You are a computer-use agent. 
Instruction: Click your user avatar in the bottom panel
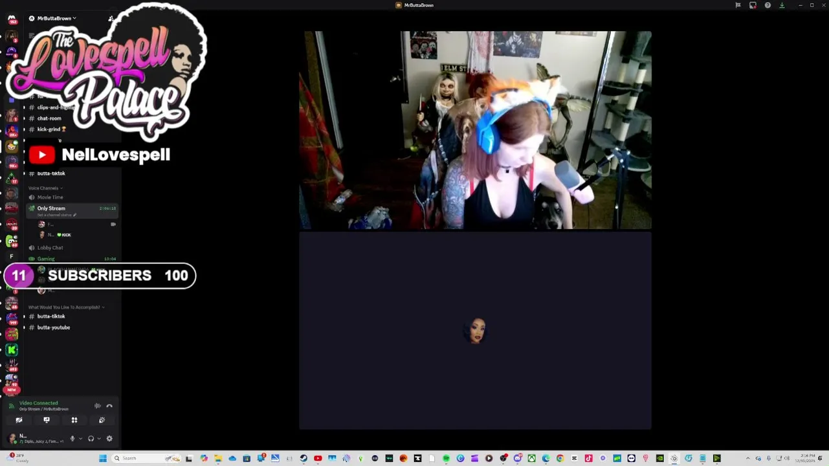[x=12, y=439]
